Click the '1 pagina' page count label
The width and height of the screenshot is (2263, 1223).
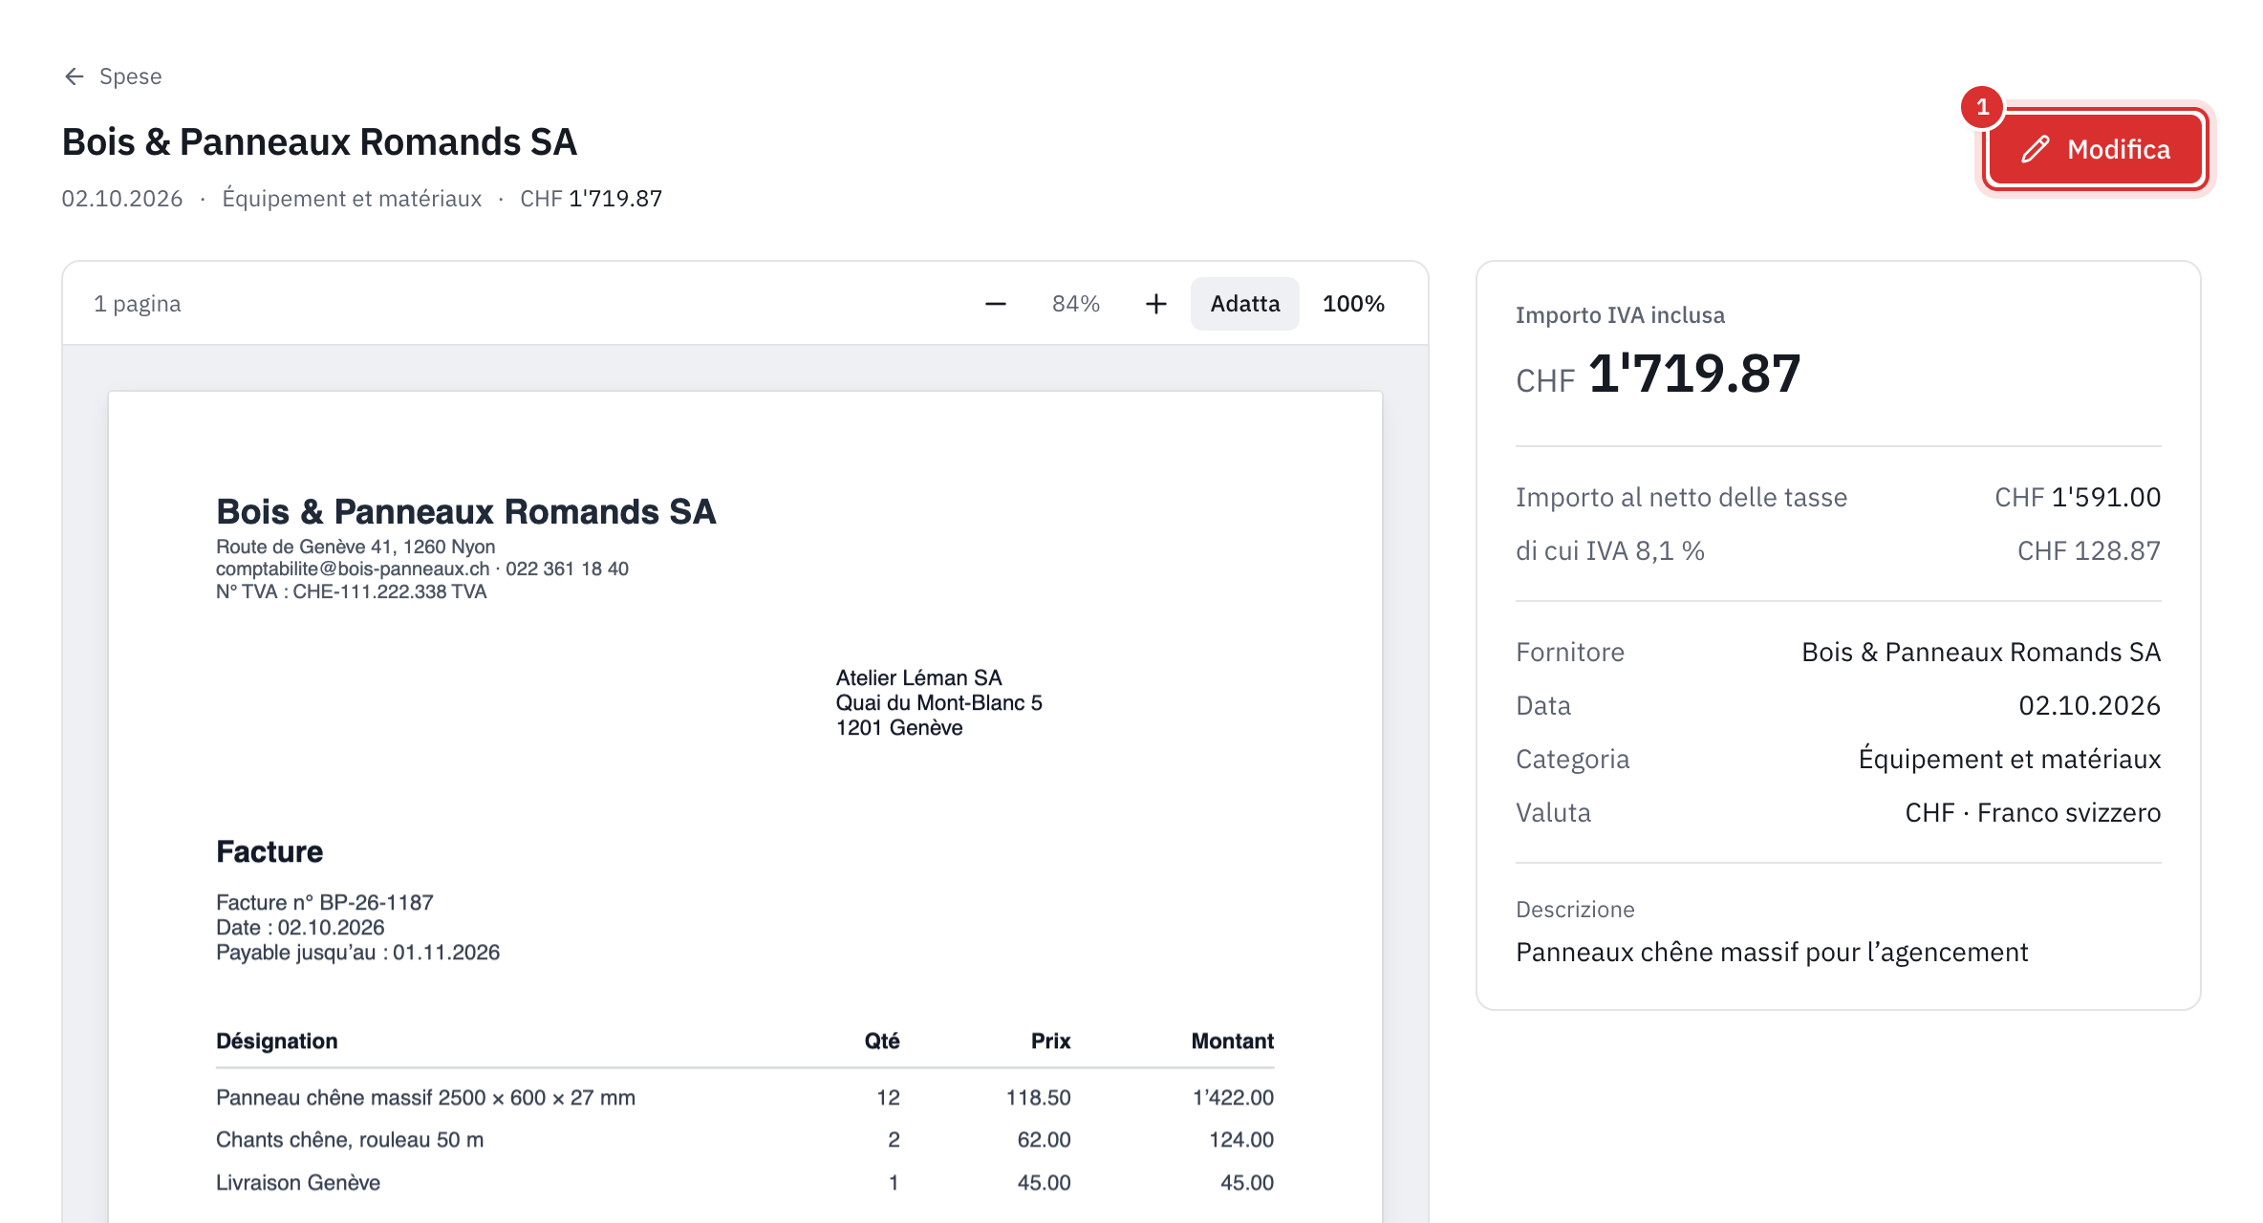tap(138, 304)
